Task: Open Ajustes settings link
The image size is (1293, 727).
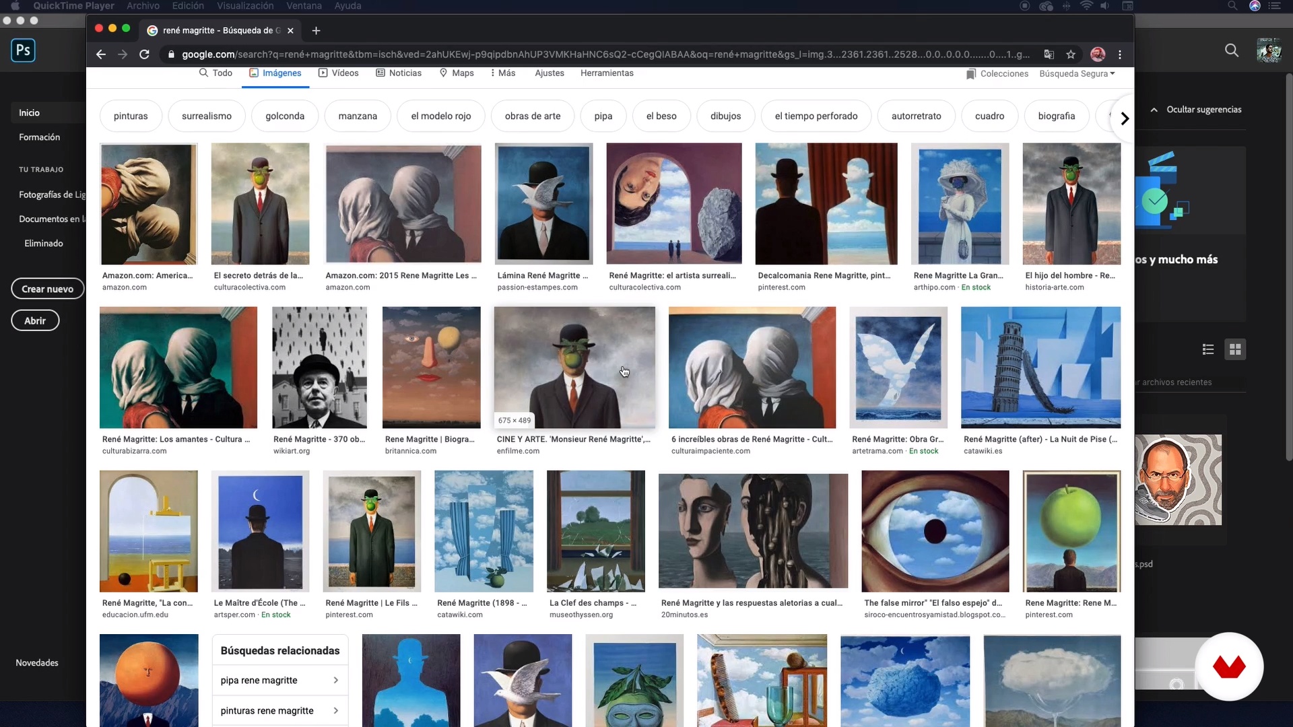Action: 550,73
